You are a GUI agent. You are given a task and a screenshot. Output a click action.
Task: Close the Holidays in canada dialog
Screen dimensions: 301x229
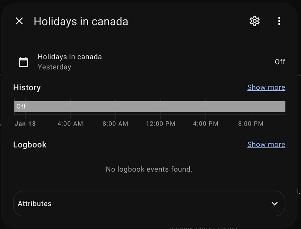[19, 21]
